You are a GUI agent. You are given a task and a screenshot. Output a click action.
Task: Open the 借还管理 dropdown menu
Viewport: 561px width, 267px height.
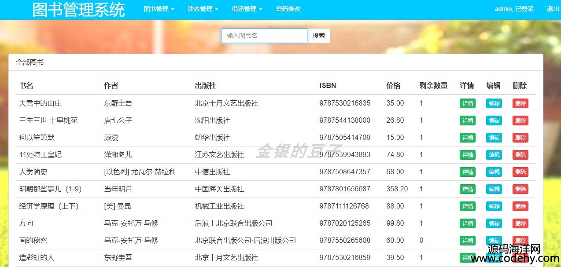coord(247,9)
